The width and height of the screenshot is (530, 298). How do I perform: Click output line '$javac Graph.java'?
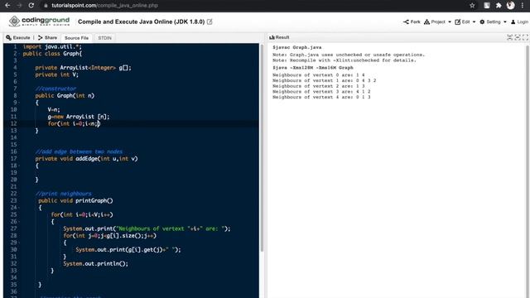coord(297,48)
